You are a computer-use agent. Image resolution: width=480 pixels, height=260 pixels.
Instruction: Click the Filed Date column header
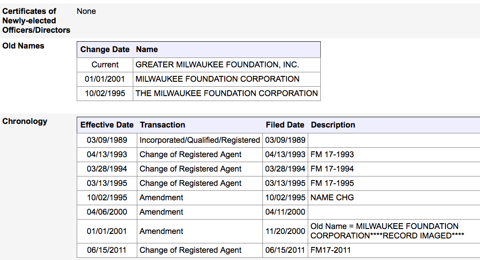285,125
